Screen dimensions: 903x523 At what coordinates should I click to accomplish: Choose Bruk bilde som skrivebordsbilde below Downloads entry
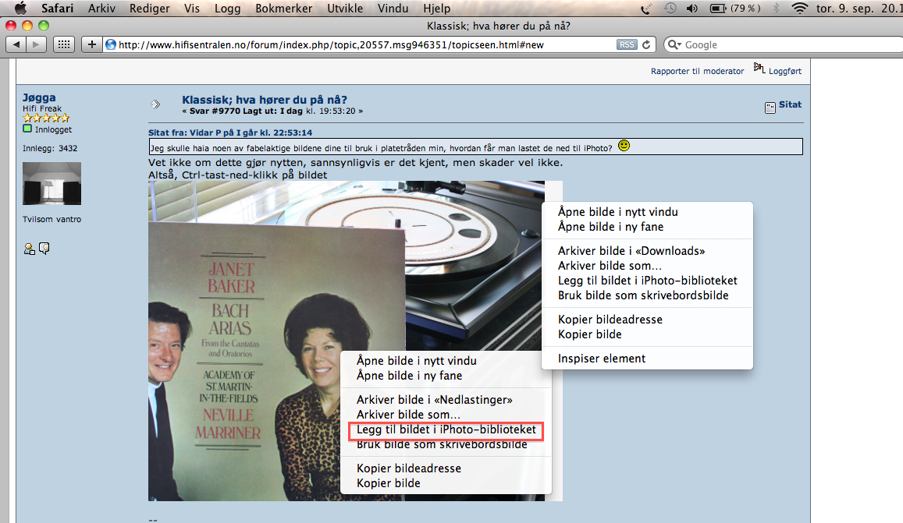click(x=643, y=295)
